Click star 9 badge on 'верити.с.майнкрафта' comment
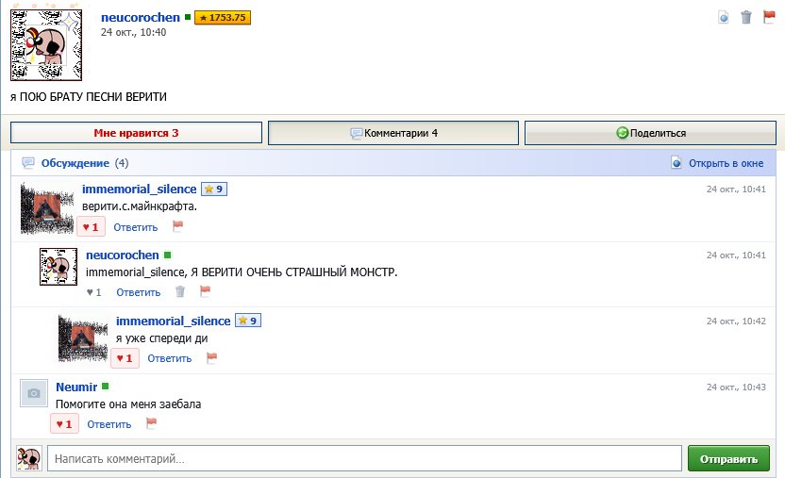Screen dimensions: 785x478 click(214, 189)
